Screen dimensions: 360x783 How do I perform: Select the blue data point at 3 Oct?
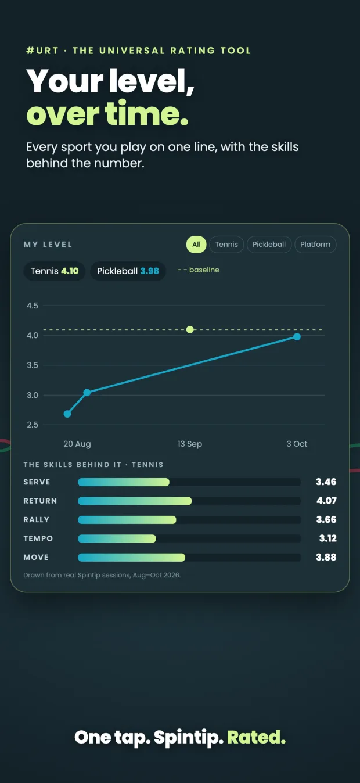click(297, 336)
